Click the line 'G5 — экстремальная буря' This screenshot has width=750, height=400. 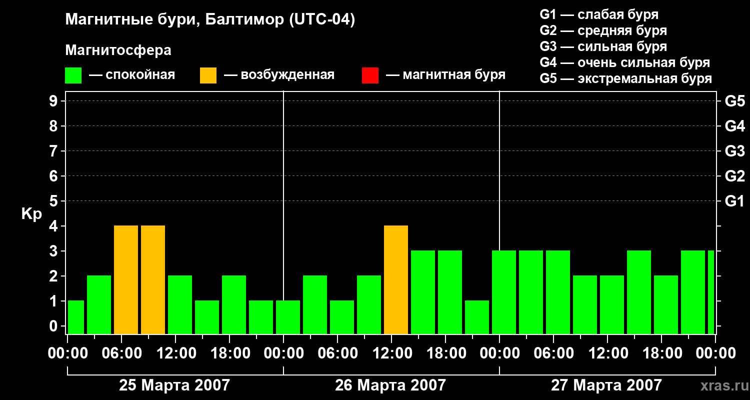pyautogui.click(x=626, y=78)
